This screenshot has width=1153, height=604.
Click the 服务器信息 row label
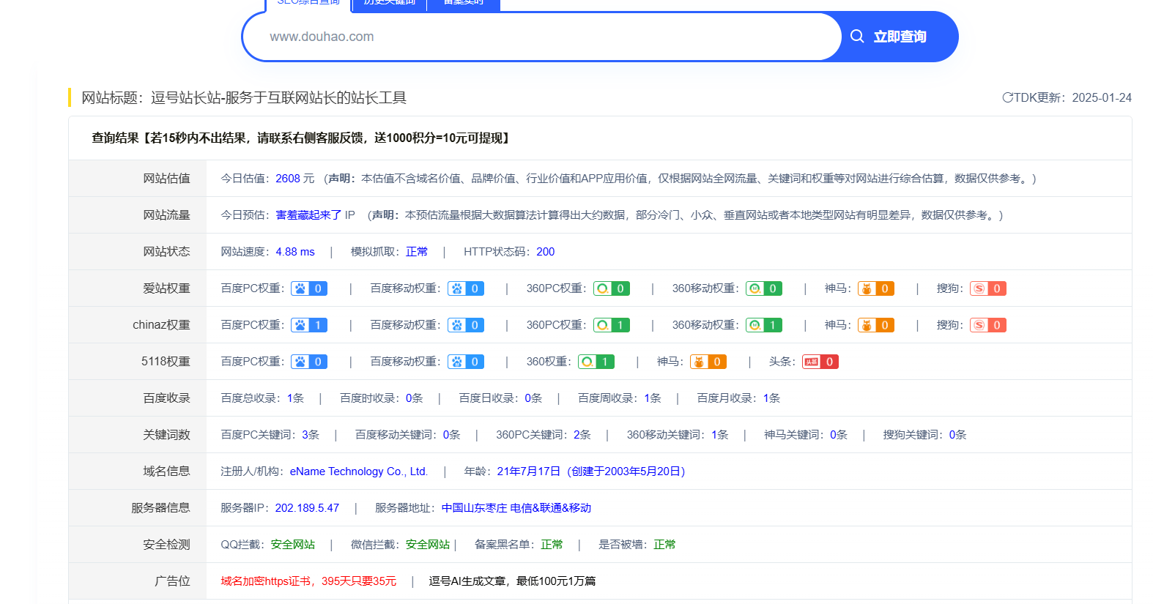(x=160, y=508)
